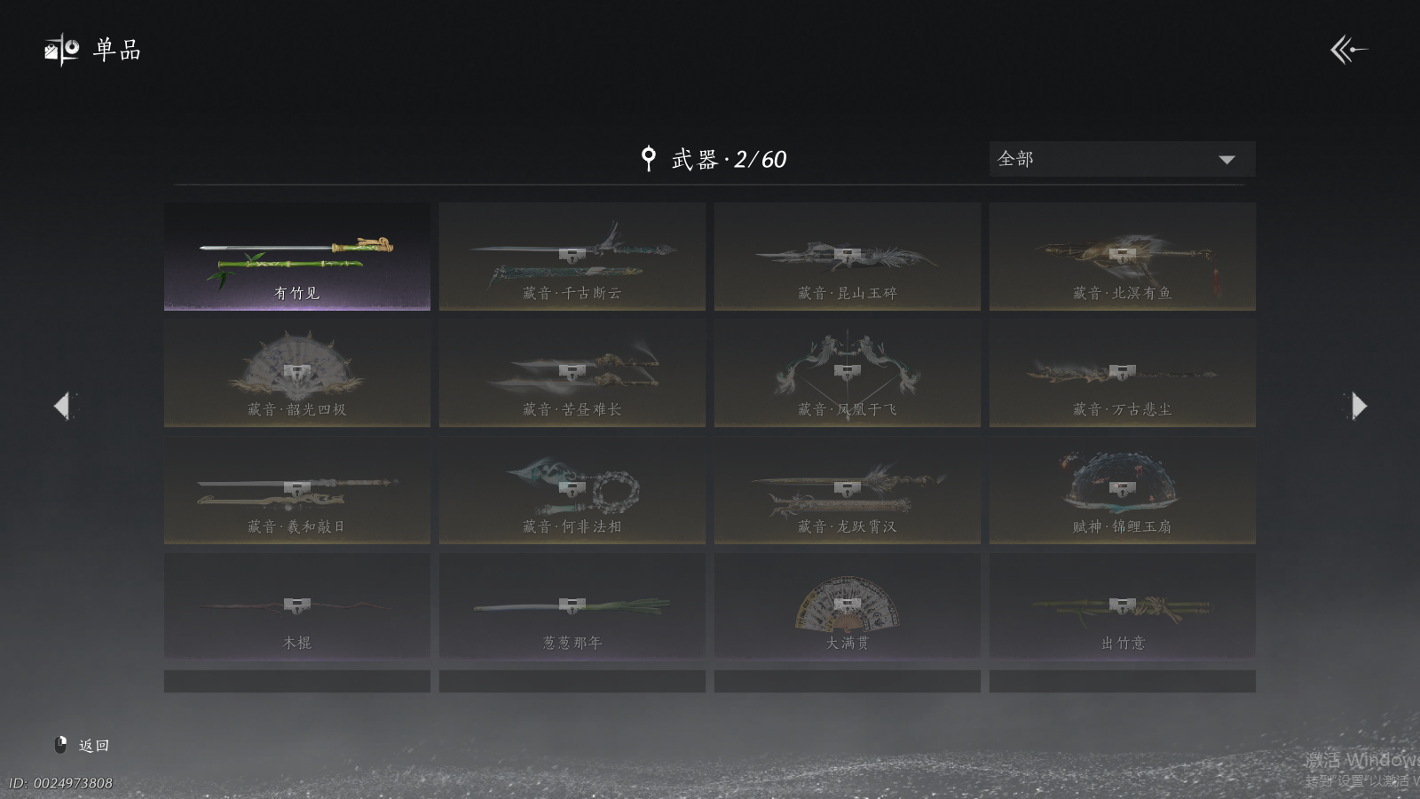1420x799 pixels.
Task: Click lock icon on 大满贯 fan
Action: click(848, 605)
